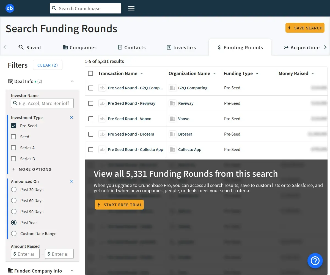The width and height of the screenshot is (330, 275).
Task: Expand the Funded Company Info section
Action: coord(72,271)
